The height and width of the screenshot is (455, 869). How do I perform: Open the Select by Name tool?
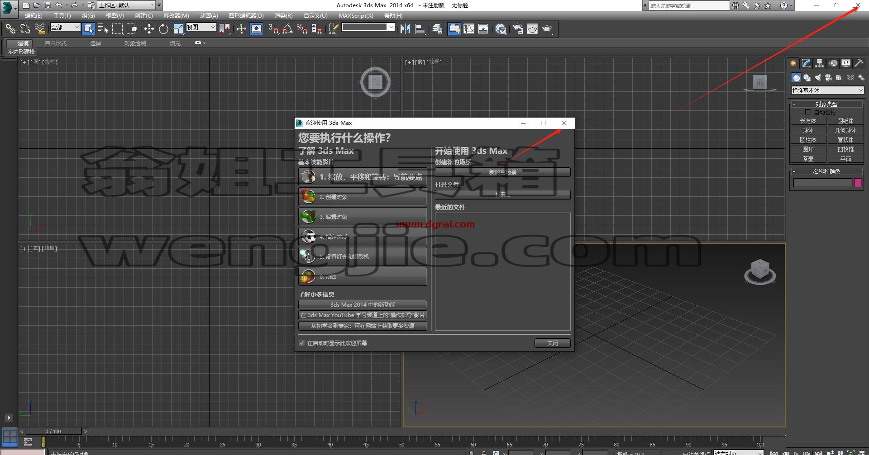(103, 29)
